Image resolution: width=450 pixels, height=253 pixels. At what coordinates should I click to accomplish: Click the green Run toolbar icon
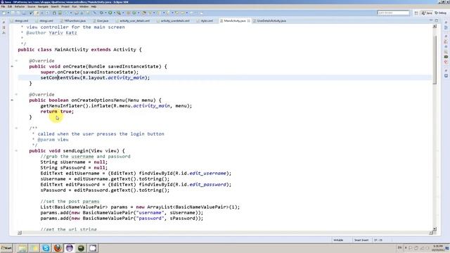point(110,13)
